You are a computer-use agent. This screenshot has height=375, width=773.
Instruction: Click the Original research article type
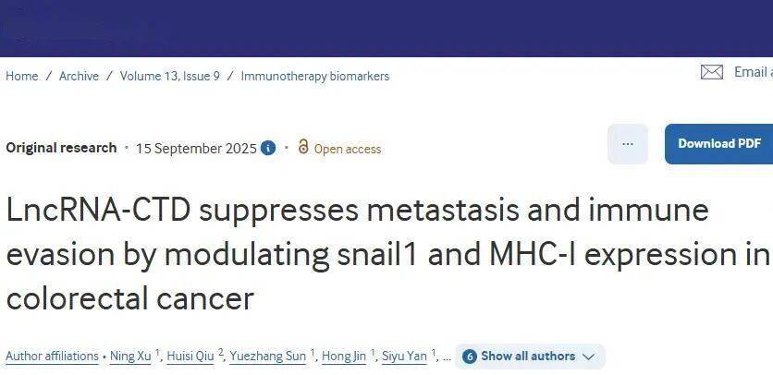[61, 148]
